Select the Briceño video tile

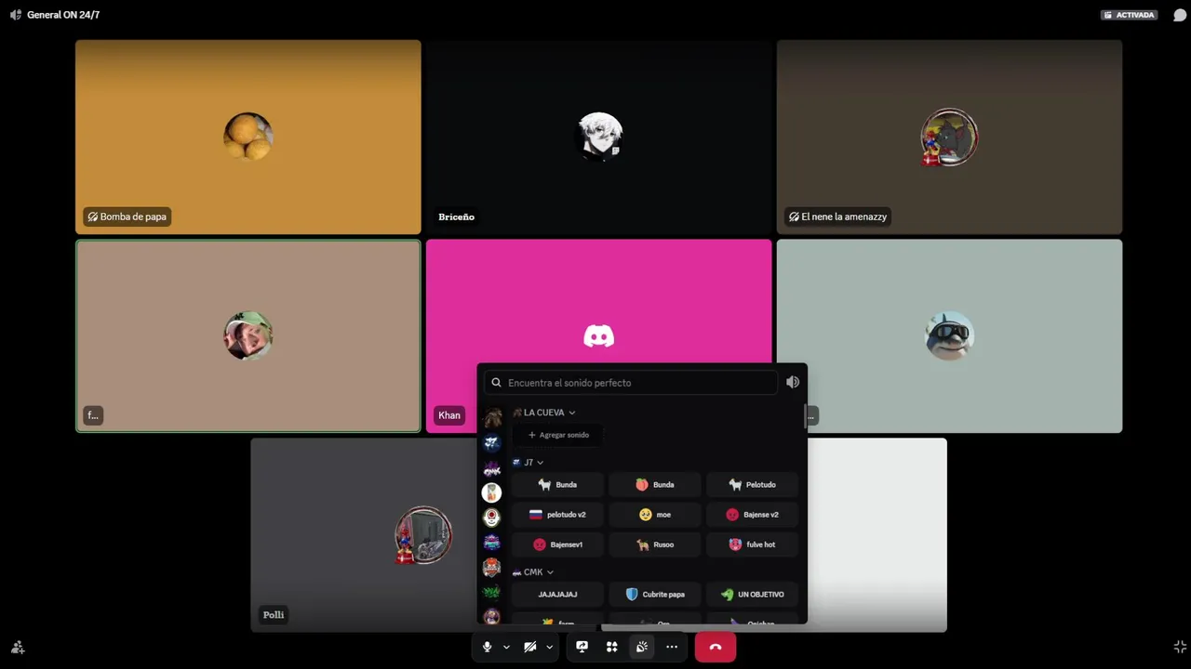tap(598, 137)
